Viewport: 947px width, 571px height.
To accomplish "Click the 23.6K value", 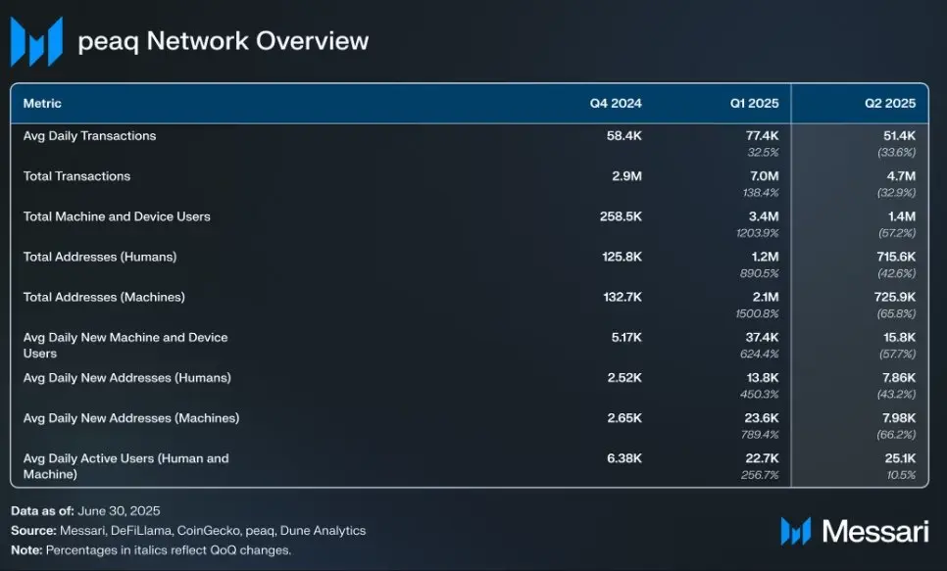I will [x=762, y=419].
